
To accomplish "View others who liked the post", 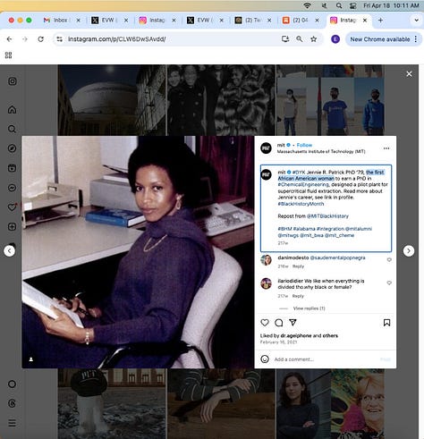I will (330, 335).
